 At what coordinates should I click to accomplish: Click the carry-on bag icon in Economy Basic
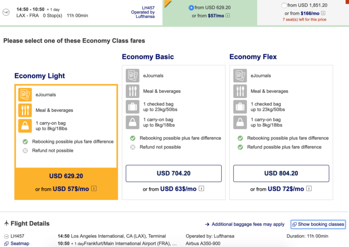[x=133, y=122]
